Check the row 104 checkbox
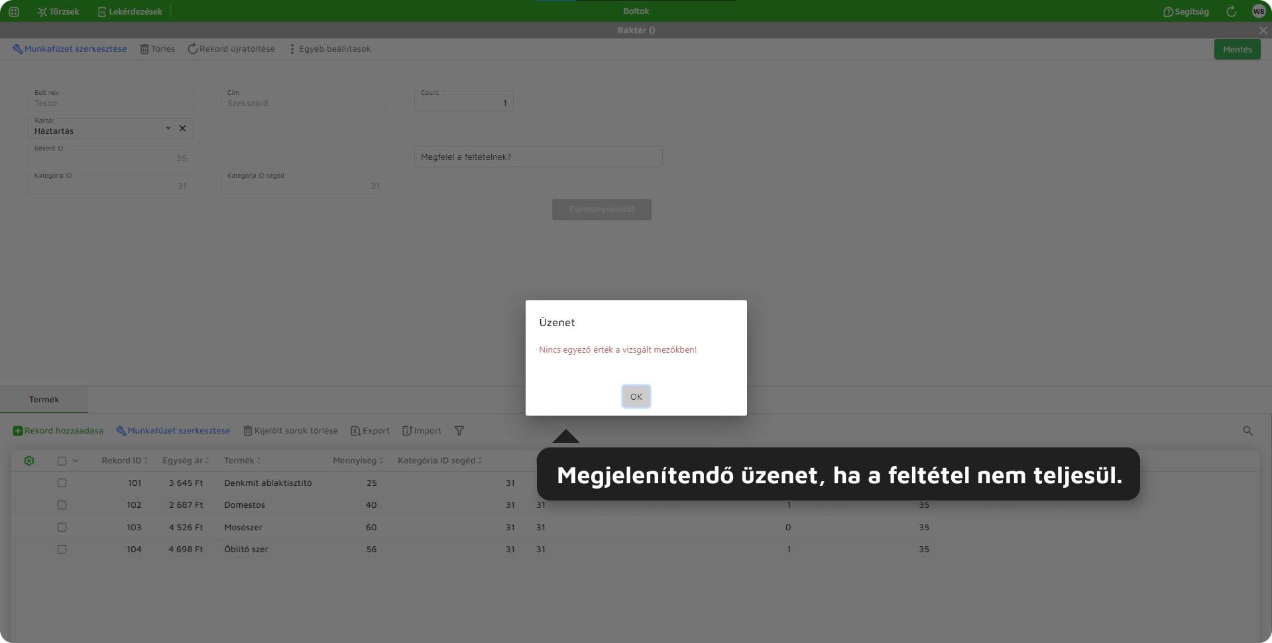The height and width of the screenshot is (643, 1272). pos(62,550)
